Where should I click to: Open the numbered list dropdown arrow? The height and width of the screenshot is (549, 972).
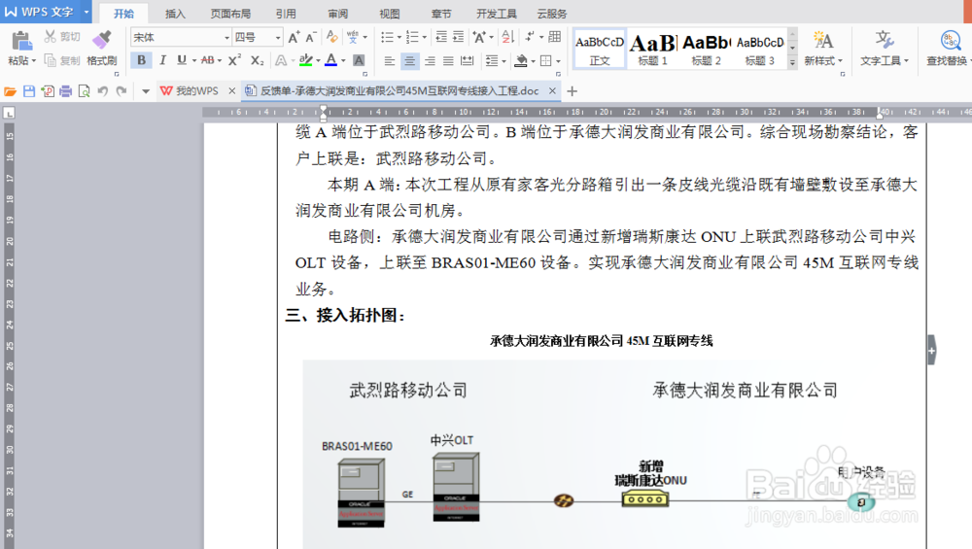424,38
